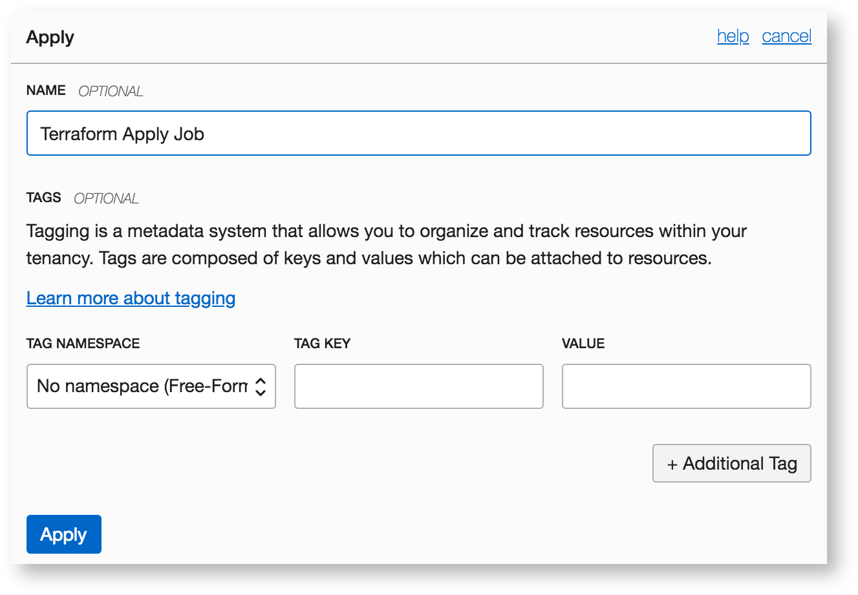Click the cancel link

786,36
